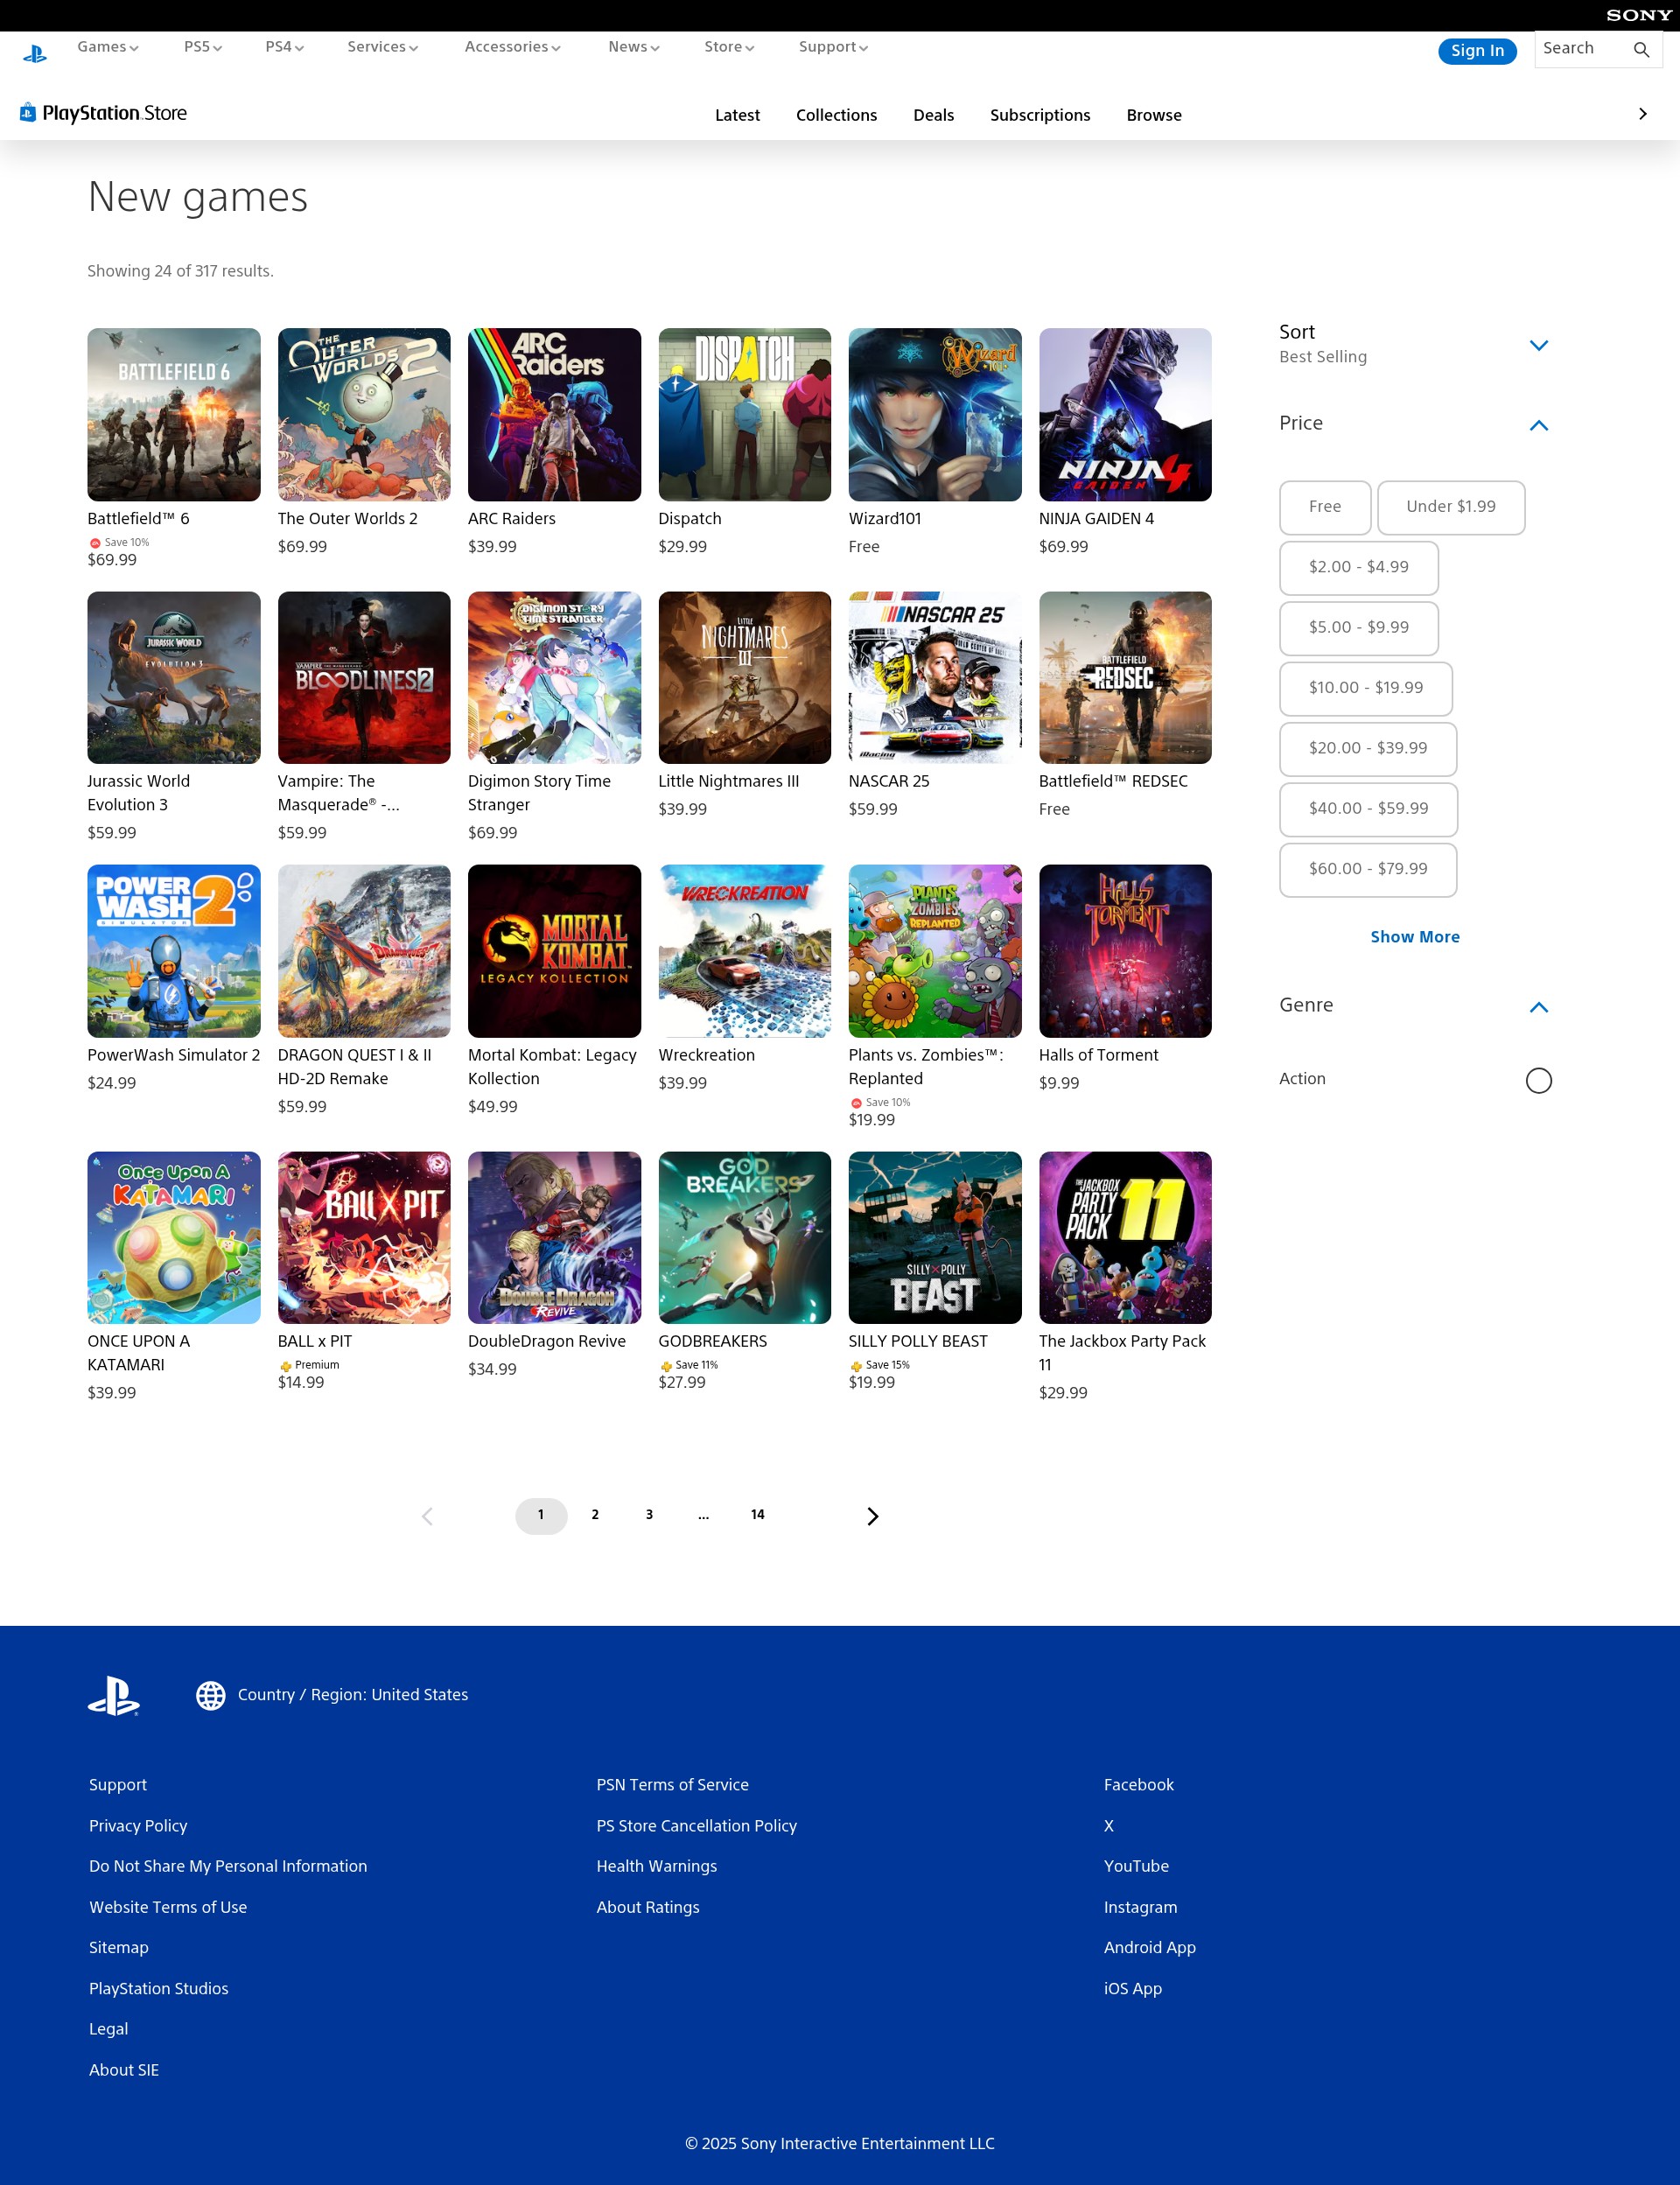
Task: Toggle the $10.00 - $19.99 price filter
Action: [x=1366, y=688]
